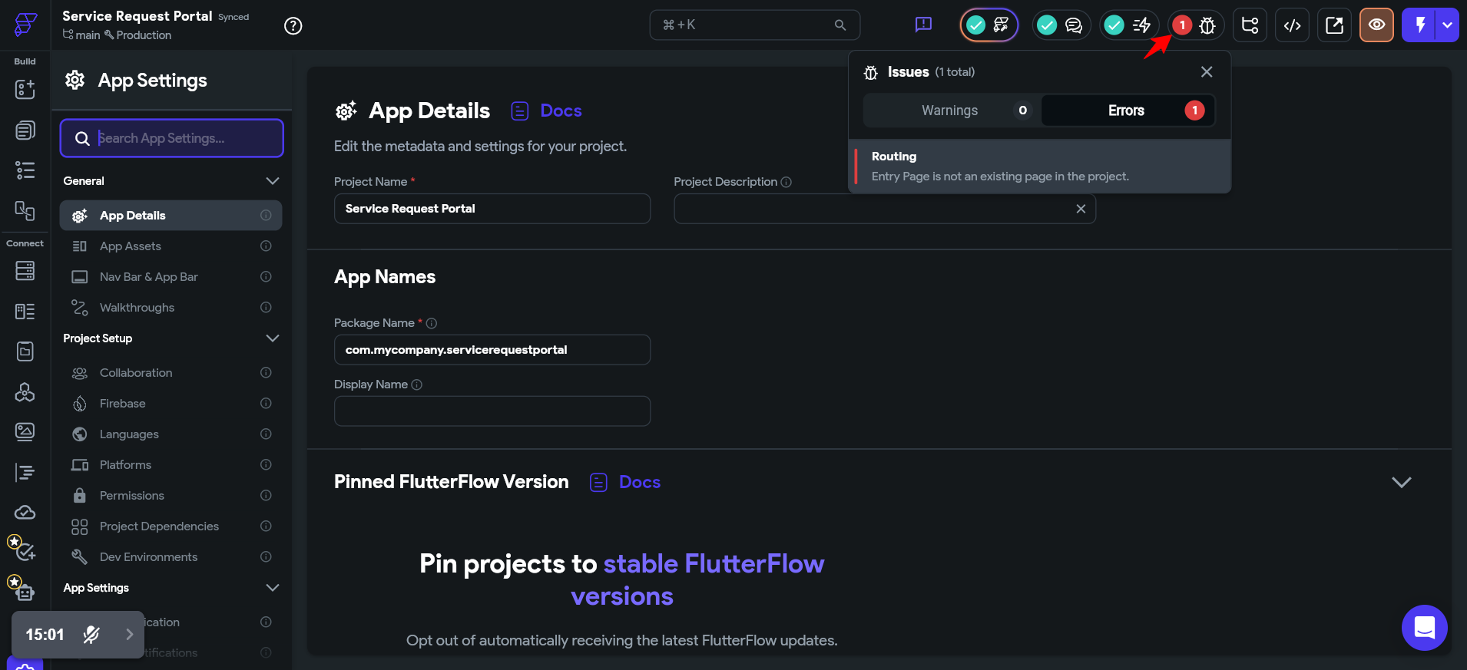This screenshot has width=1467, height=670.
Task: Open the FlutterFlow logo home menu
Action: 25,25
